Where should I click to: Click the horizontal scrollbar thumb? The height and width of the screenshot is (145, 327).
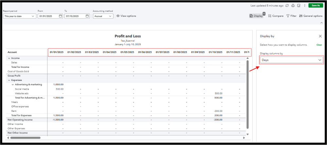point(25,138)
